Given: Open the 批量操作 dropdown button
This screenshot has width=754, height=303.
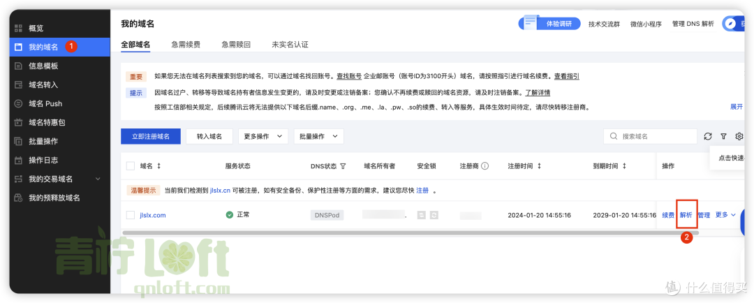Looking at the screenshot, I should (x=319, y=136).
